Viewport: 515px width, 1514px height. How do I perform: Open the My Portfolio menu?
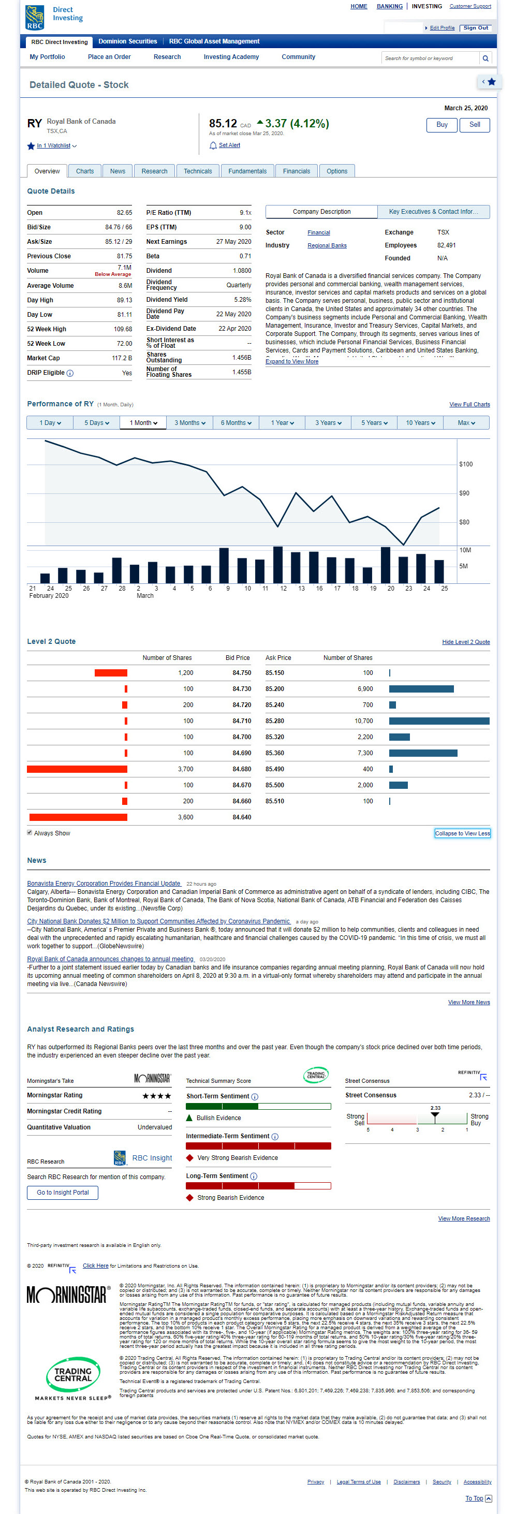click(x=48, y=57)
